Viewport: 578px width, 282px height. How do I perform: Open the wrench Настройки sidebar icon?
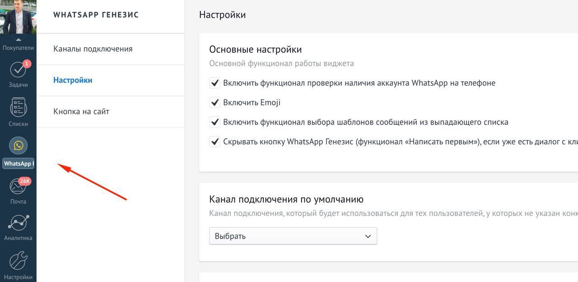coord(18,260)
